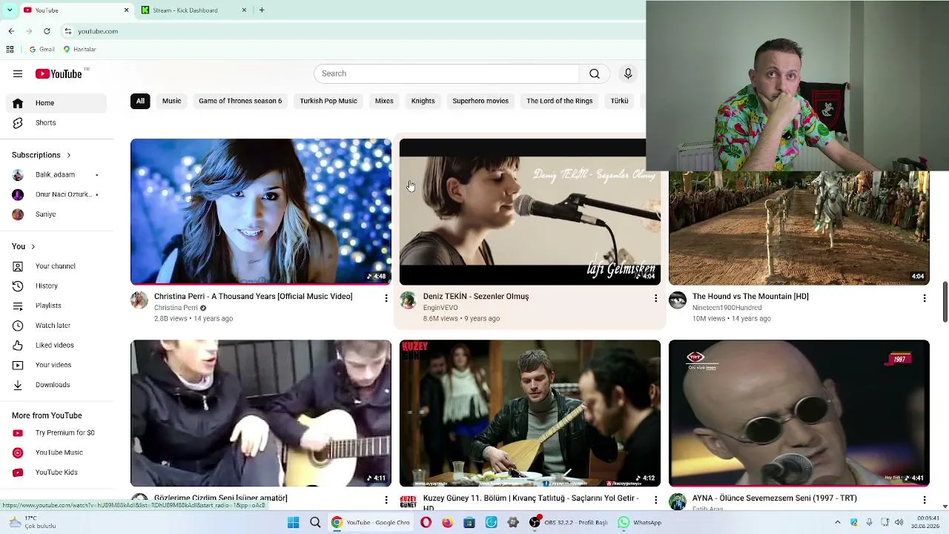The height and width of the screenshot is (534, 949).
Task: Open YouTube Music from the sidebar
Action: point(56,452)
